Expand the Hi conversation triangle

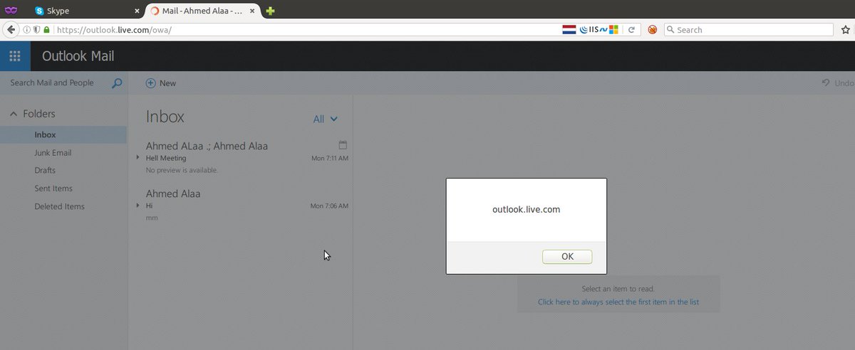tap(138, 205)
